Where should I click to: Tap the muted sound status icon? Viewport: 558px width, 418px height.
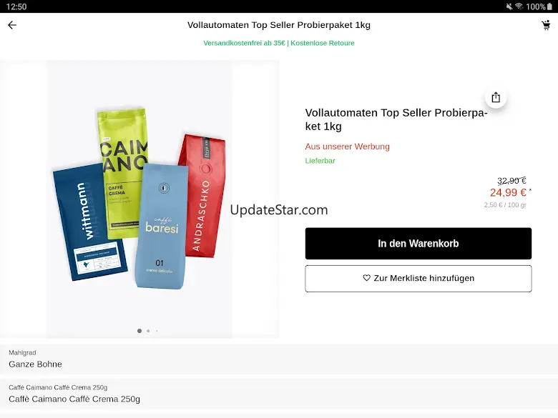[x=509, y=6]
